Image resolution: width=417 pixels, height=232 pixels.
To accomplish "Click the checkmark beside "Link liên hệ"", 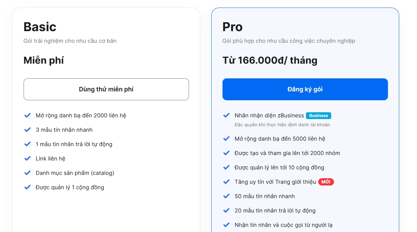I will click(28, 158).
